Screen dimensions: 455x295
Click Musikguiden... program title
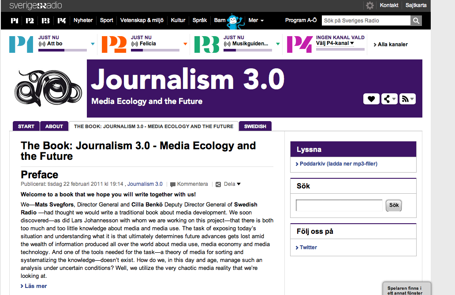[250, 44]
